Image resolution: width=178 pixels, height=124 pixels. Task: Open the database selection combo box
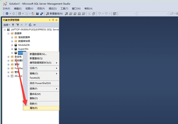click(128, 14)
